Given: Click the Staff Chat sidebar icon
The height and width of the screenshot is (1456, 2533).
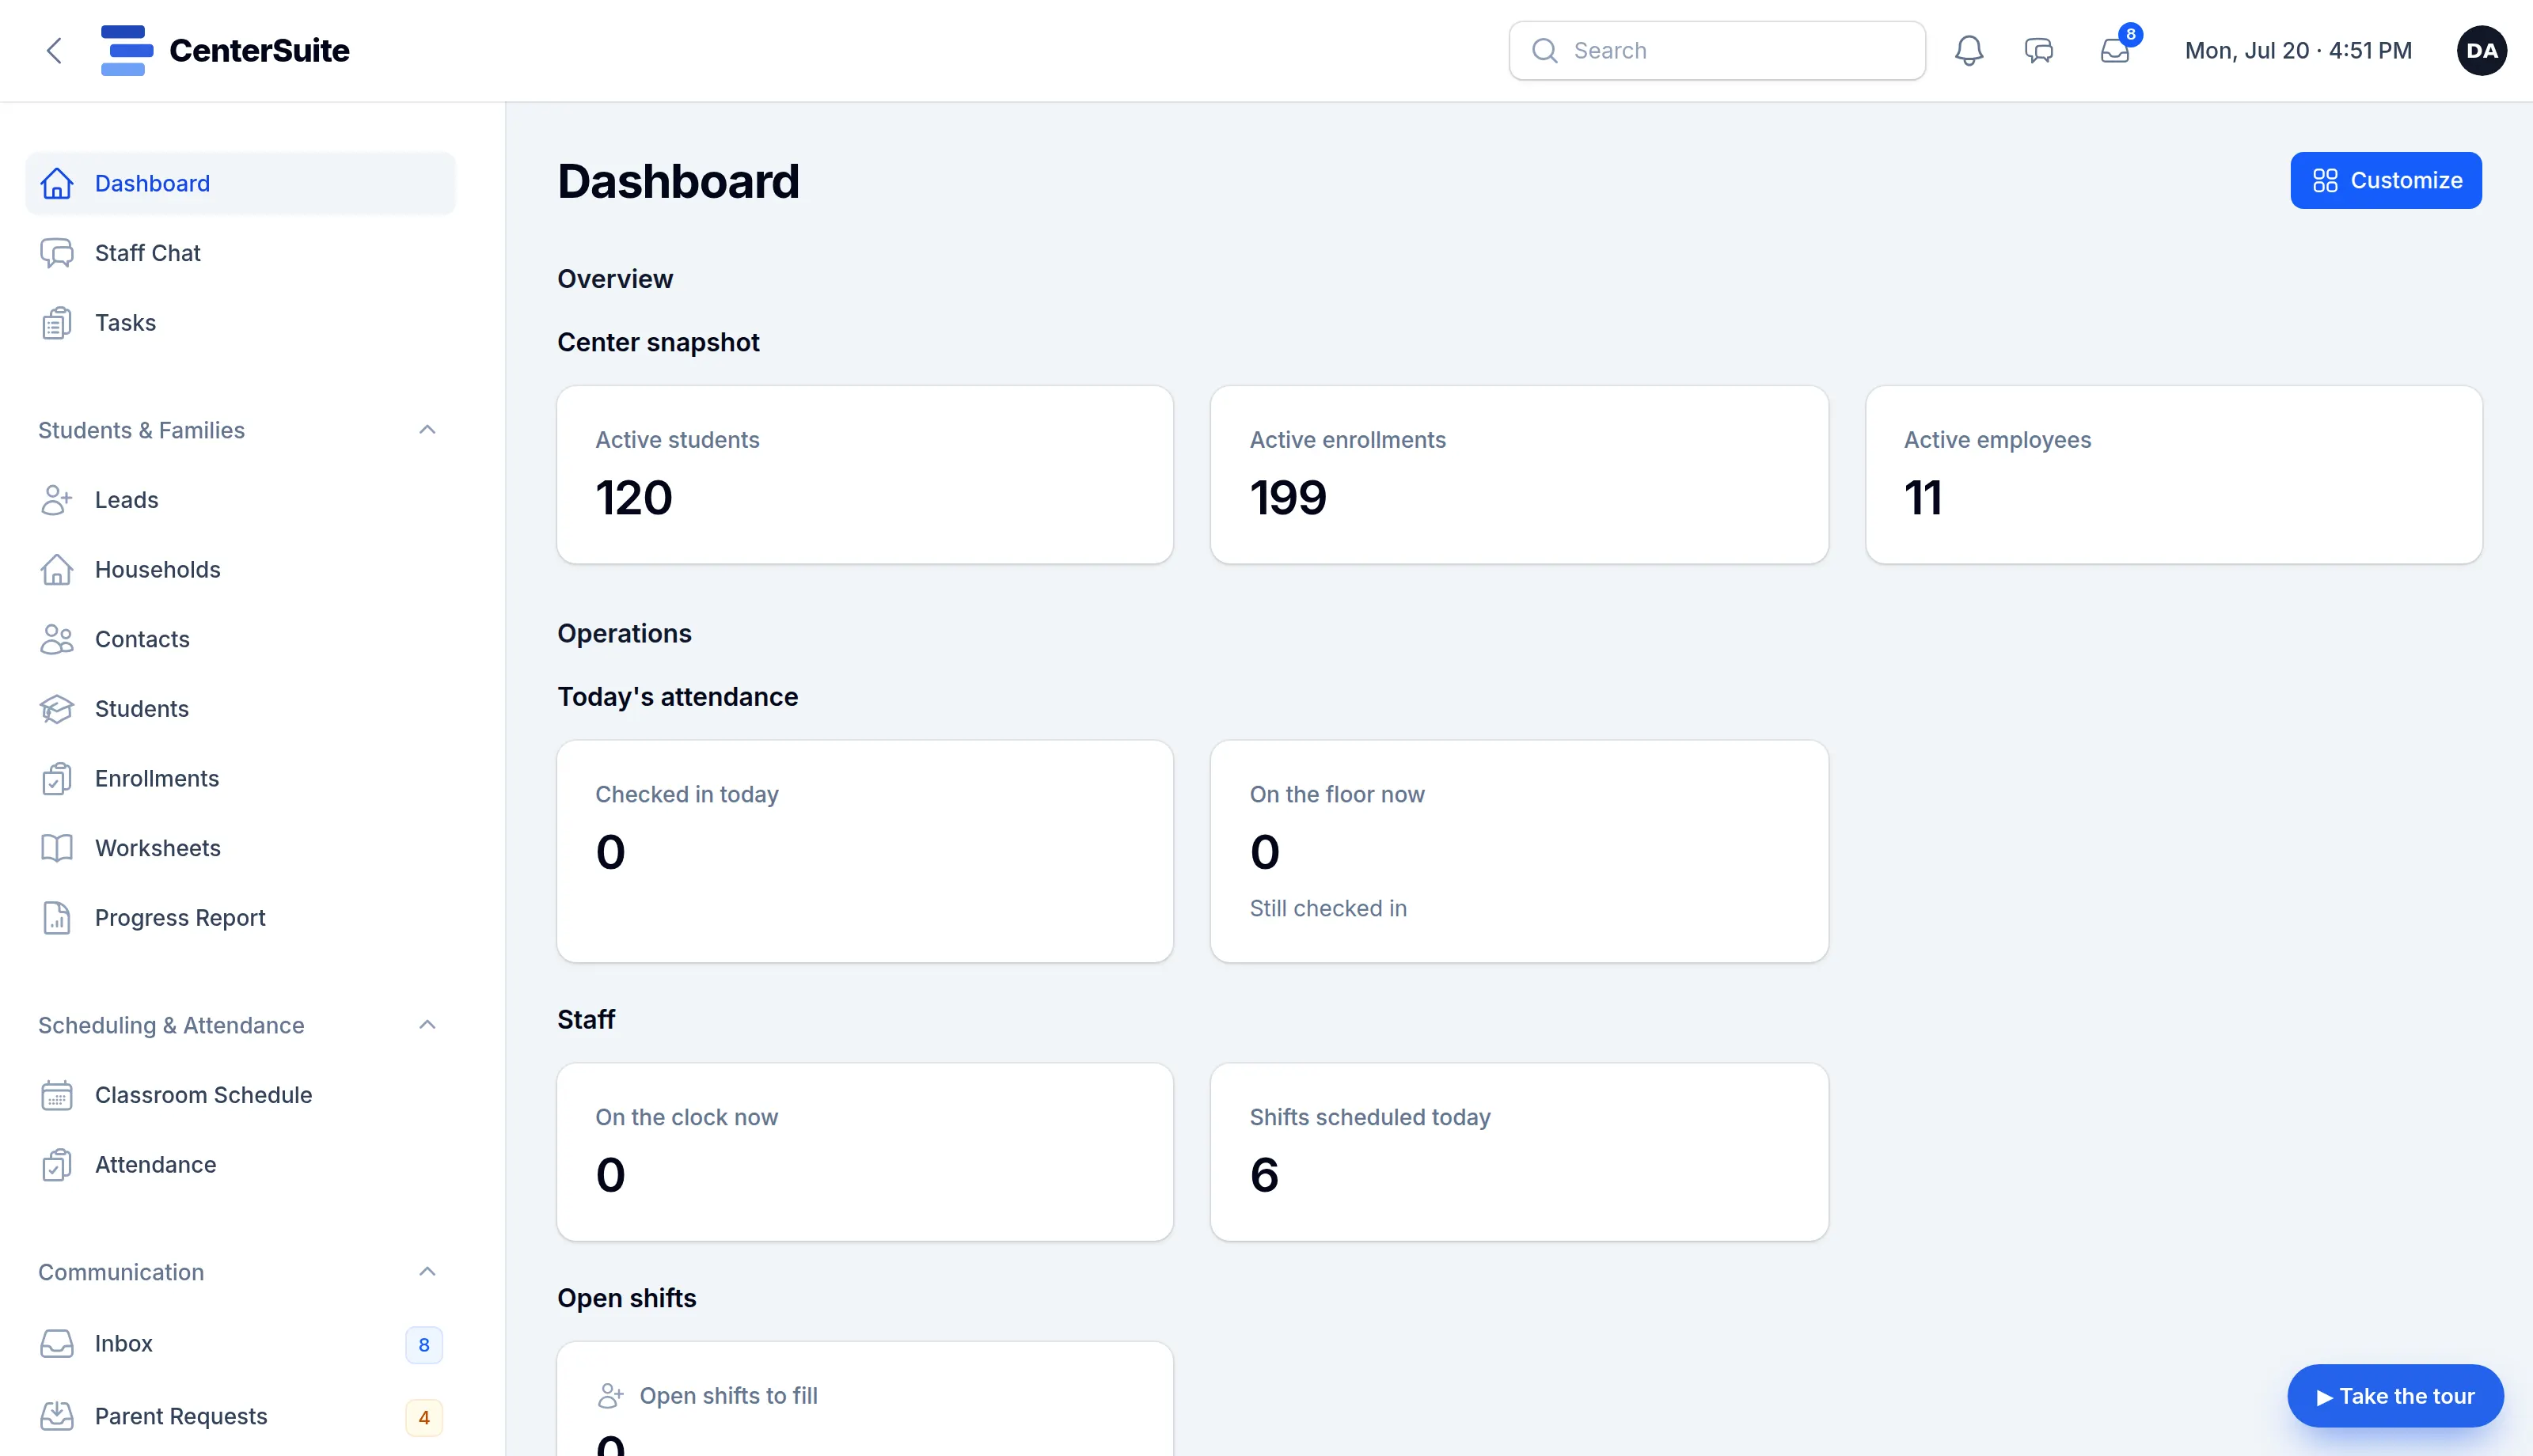Looking at the screenshot, I should [57, 253].
